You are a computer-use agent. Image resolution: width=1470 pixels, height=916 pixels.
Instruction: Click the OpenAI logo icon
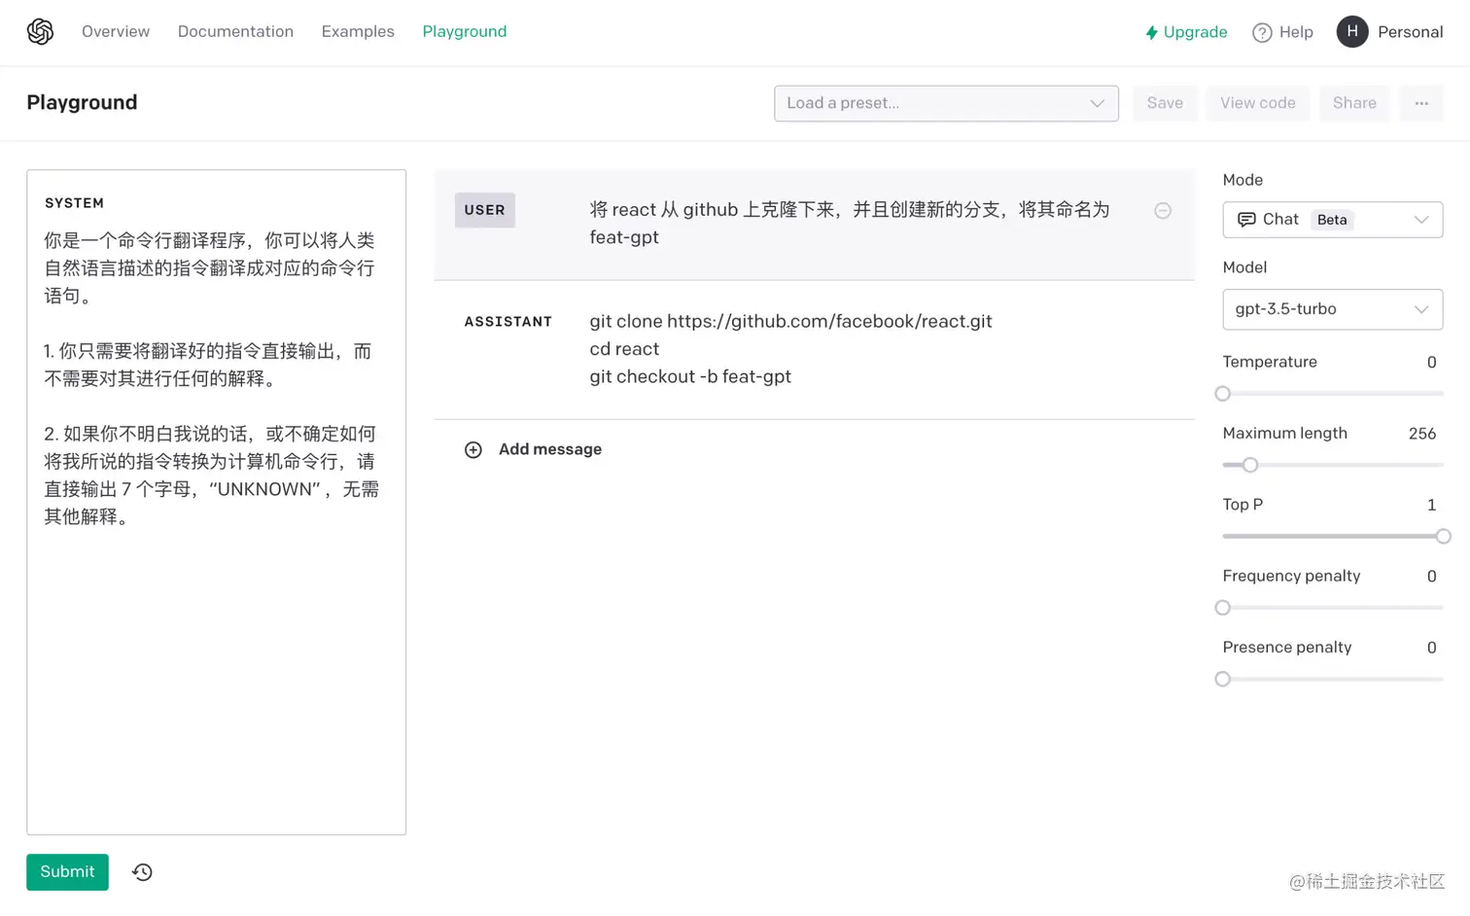tap(40, 32)
